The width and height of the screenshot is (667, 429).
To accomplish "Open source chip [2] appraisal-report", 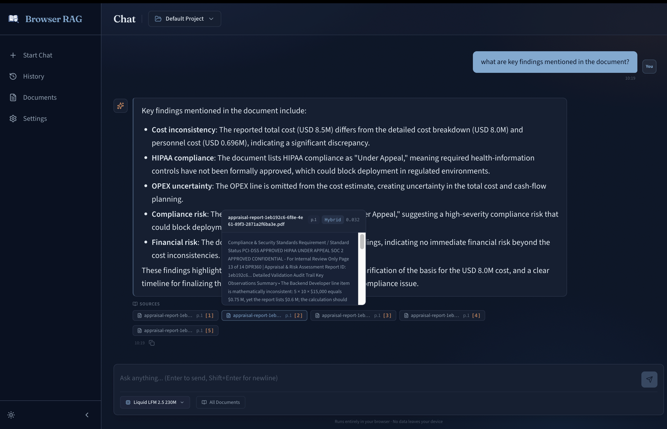I will click(264, 315).
